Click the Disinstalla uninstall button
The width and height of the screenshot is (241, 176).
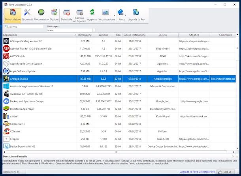coord(66,15)
